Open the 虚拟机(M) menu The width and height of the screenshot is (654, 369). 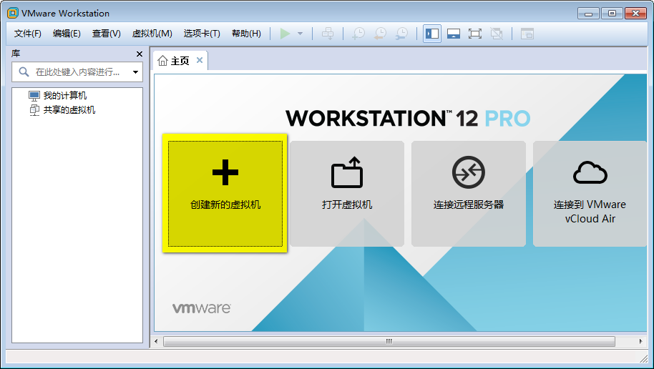pyautogui.click(x=152, y=34)
